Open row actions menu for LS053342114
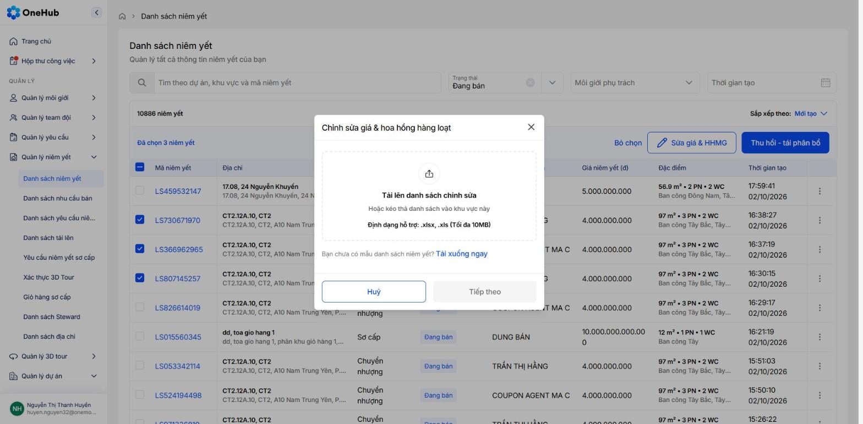Viewport: 863px width, 424px height. (820, 366)
